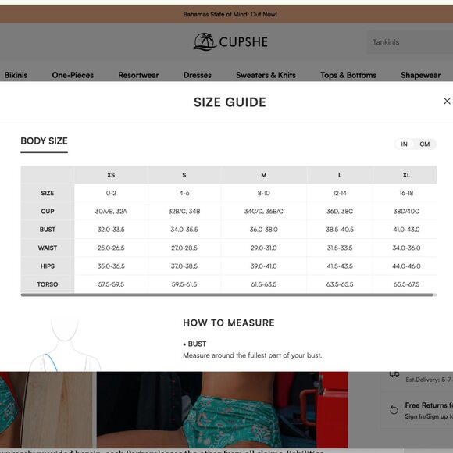The height and width of the screenshot is (453, 453).
Task: Click the 59.5-61.5 torso cell
Action: 184,284
